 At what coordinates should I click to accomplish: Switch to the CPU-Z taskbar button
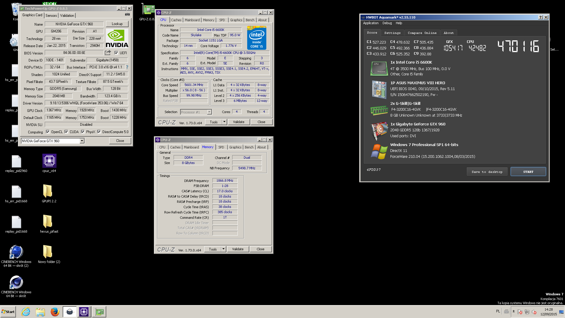click(84, 312)
